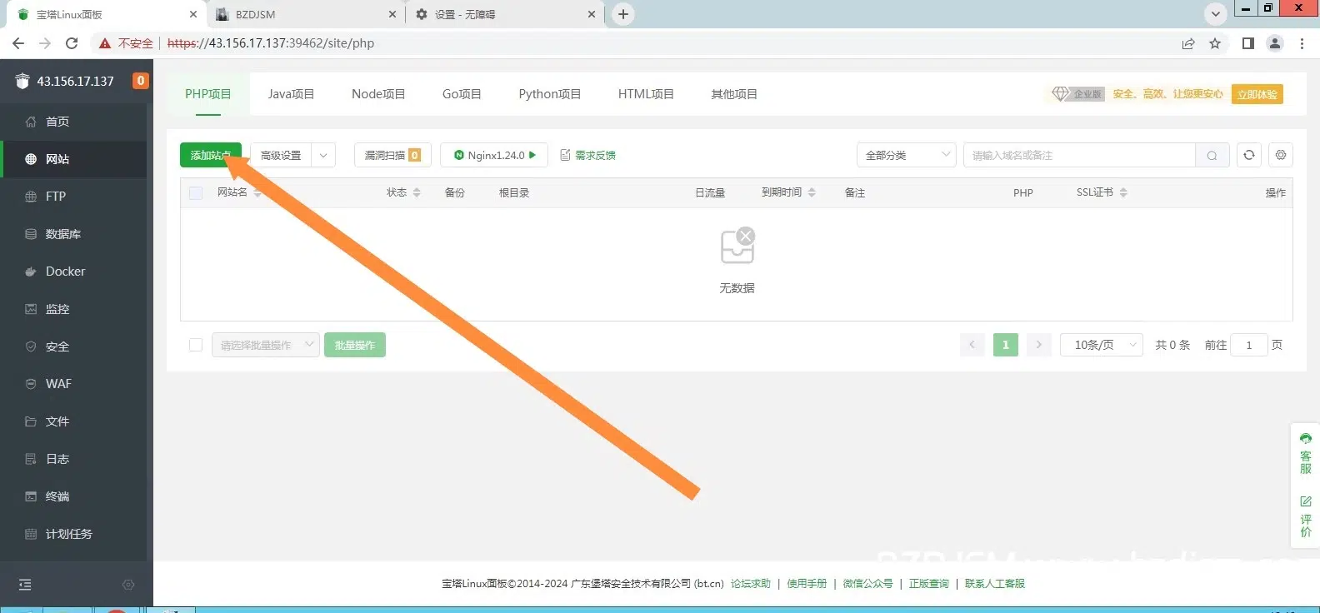This screenshot has height=613, width=1320.
Task: Click the sidebar bottom settings gear icon
Action: click(128, 585)
